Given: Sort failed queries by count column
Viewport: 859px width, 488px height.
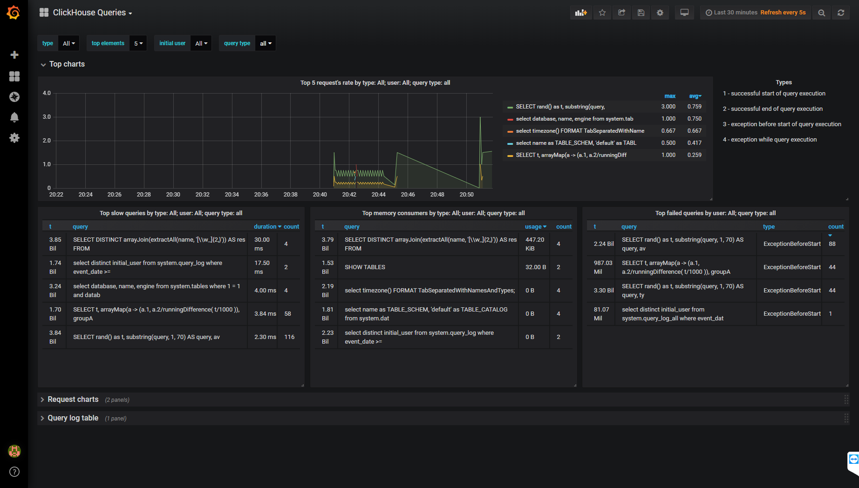Looking at the screenshot, I should click(x=836, y=227).
